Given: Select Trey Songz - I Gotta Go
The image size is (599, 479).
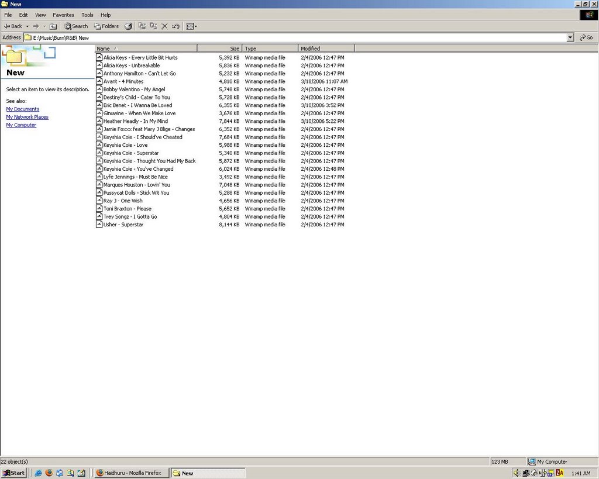Looking at the screenshot, I should pyautogui.click(x=130, y=216).
